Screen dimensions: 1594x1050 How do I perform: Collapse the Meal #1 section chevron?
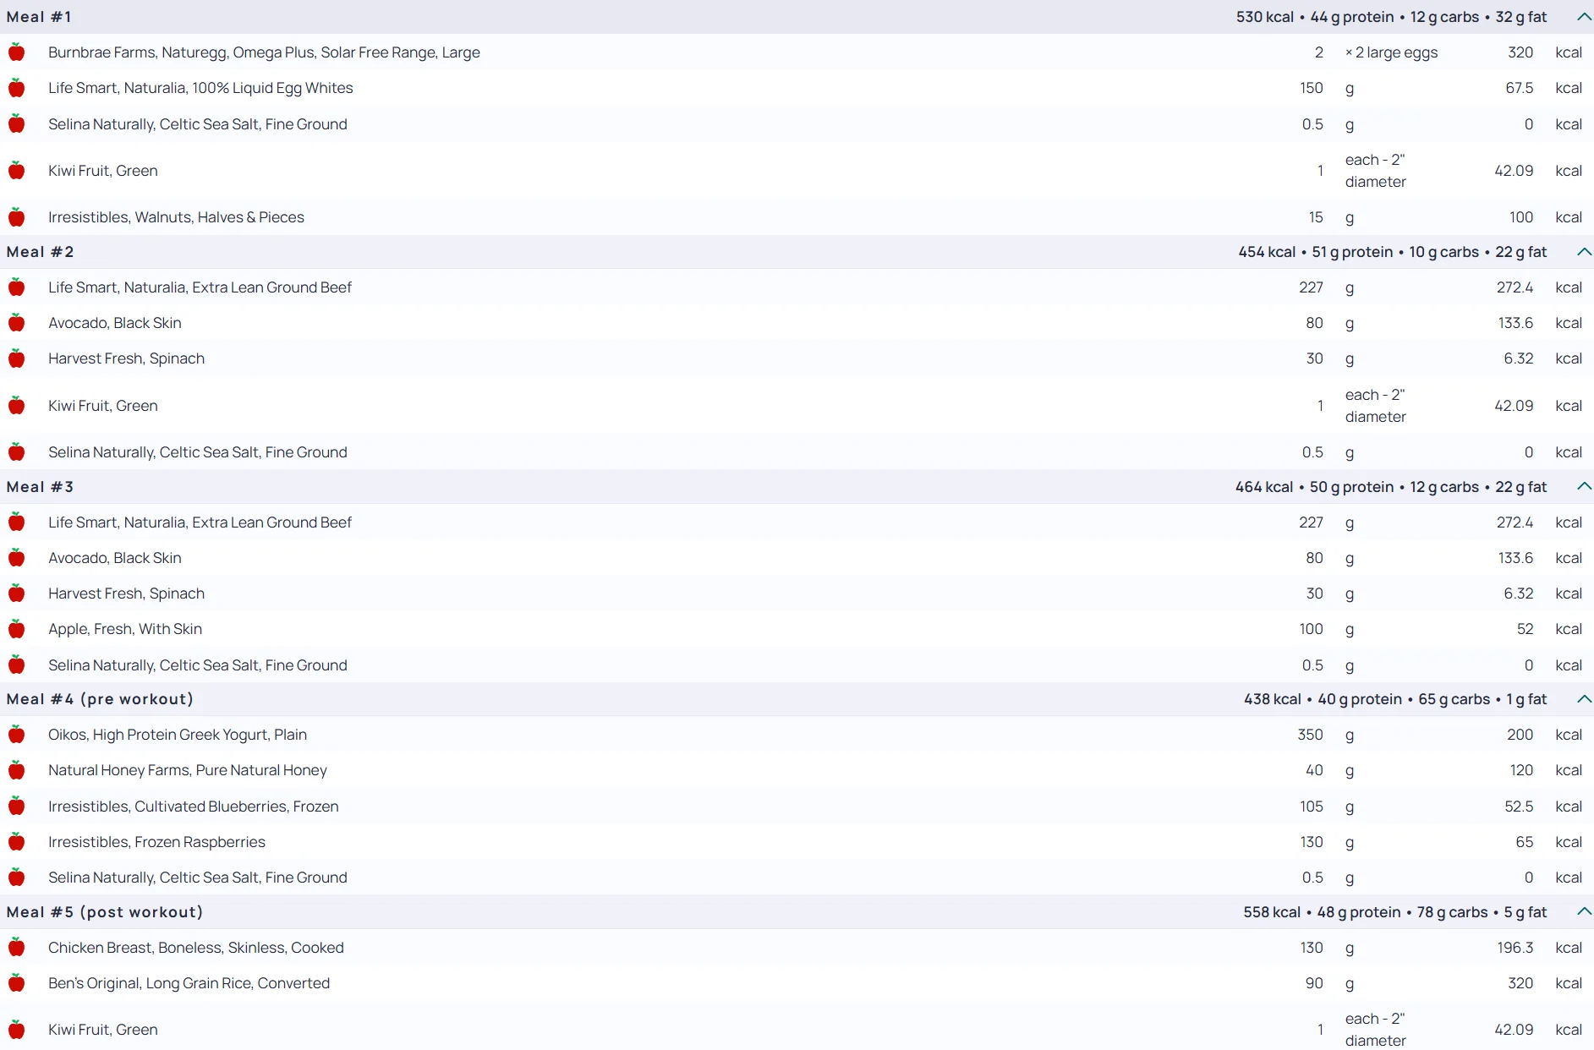tap(1584, 17)
